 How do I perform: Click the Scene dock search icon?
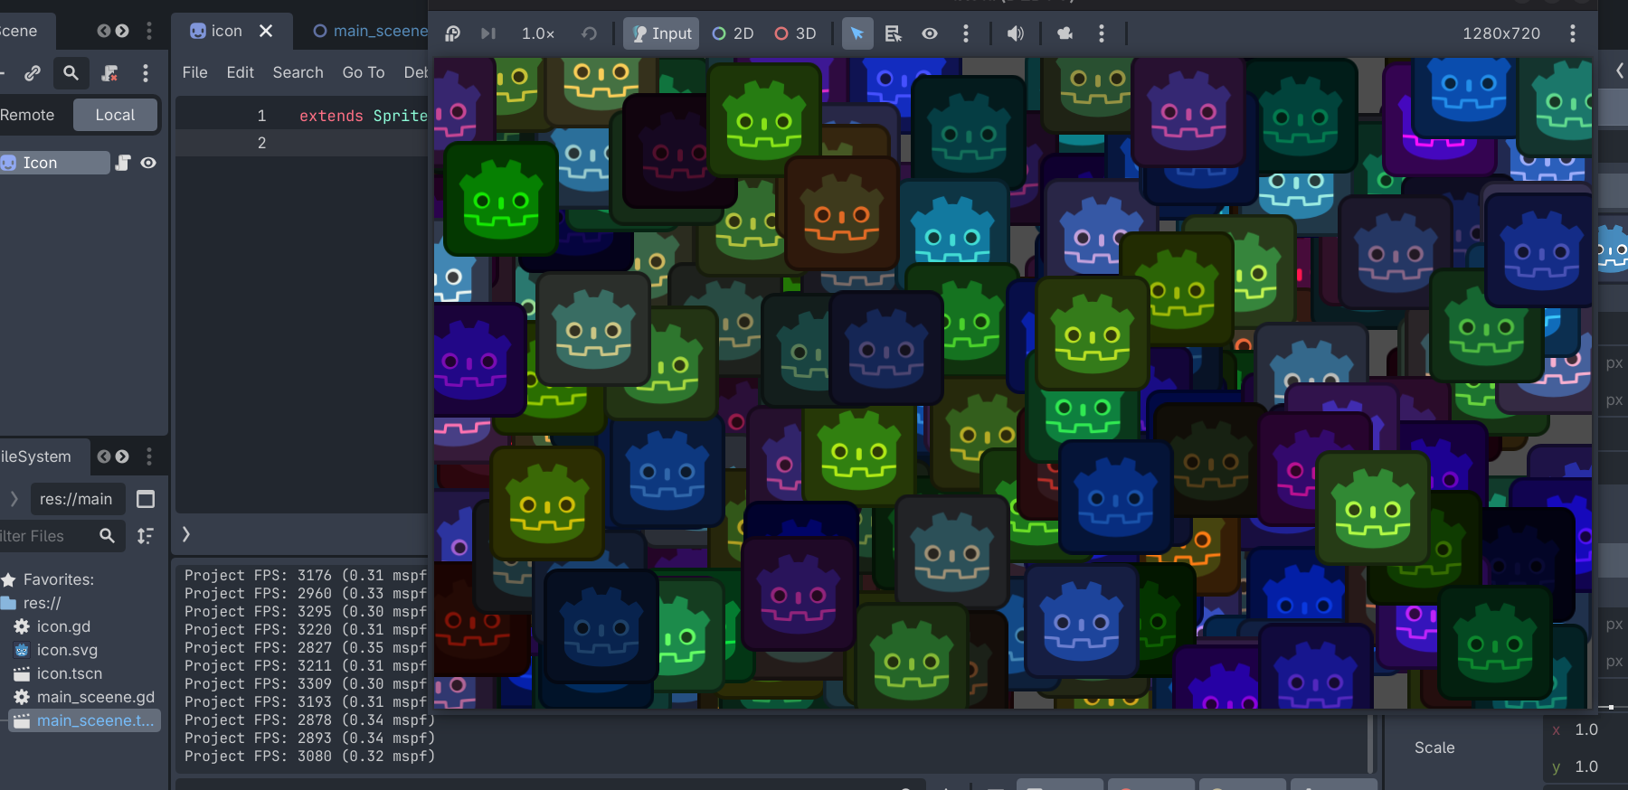click(71, 73)
